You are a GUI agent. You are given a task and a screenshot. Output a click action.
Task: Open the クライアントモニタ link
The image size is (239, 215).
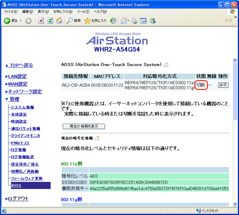pyautogui.click(x=25, y=136)
